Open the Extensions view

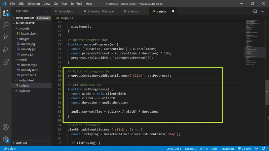tap(6, 62)
